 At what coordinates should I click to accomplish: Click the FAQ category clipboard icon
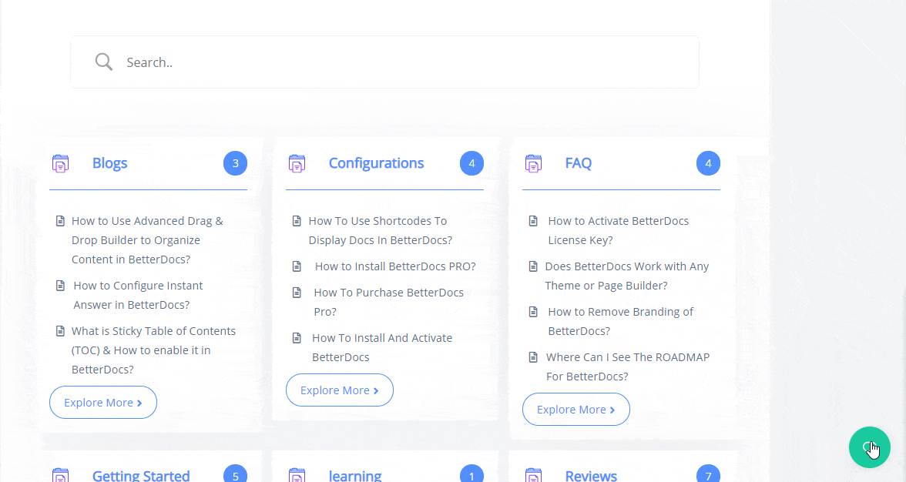[x=533, y=162]
